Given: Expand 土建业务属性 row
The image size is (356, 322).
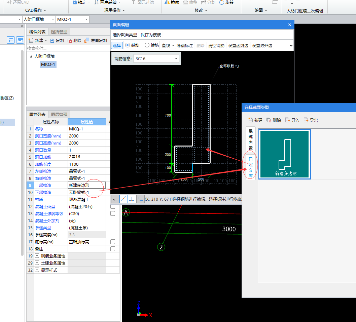Looking at the screenshot, I should coord(37,263).
